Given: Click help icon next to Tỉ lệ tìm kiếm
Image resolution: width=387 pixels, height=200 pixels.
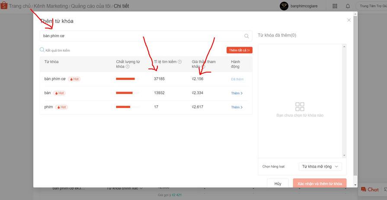Looking at the screenshot, I should click(x=179, y=62).
